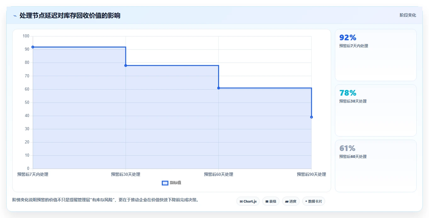The height and width of the screenshot is (218, 429).
Task: Click the caption text starting with 阶梯变化说明
Action: point(105,200)
